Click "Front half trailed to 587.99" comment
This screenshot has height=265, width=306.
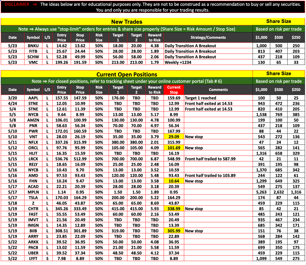(210, 159)
